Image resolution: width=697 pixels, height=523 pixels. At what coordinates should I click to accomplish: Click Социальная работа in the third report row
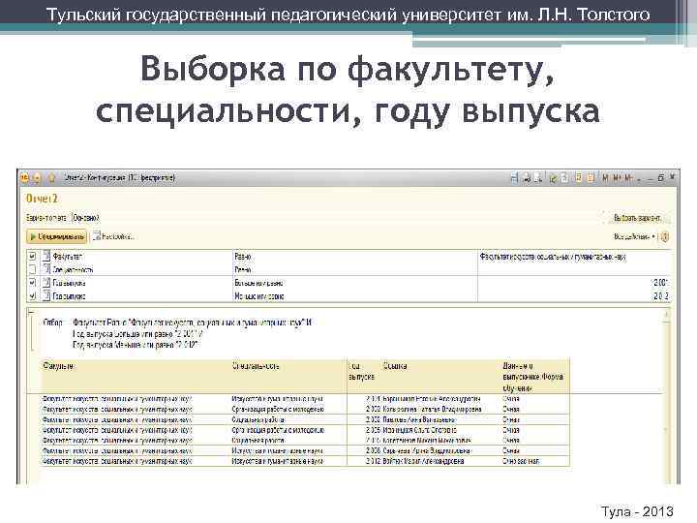click(258, 419)
